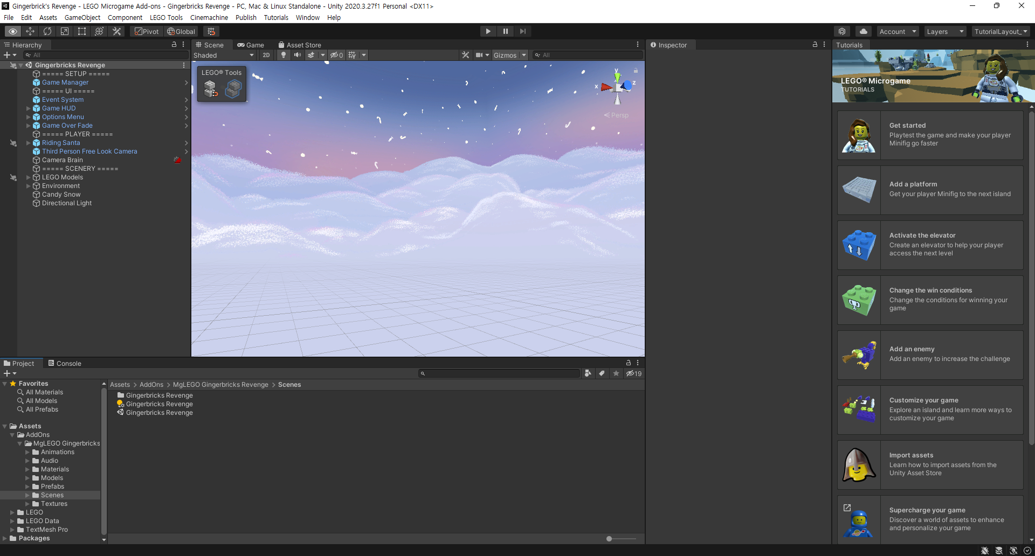The width and height of the screenshot is (1035, 556).
Task: Select the Scale tool
Action: pyautogui.click(x=65, y=31)
